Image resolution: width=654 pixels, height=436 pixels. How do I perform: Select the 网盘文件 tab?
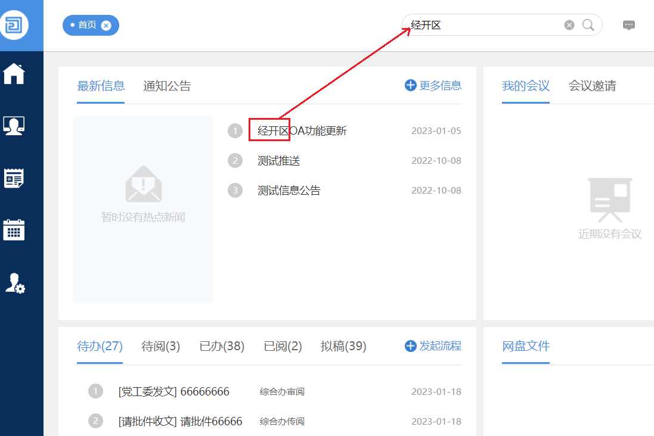click(526, 346)
